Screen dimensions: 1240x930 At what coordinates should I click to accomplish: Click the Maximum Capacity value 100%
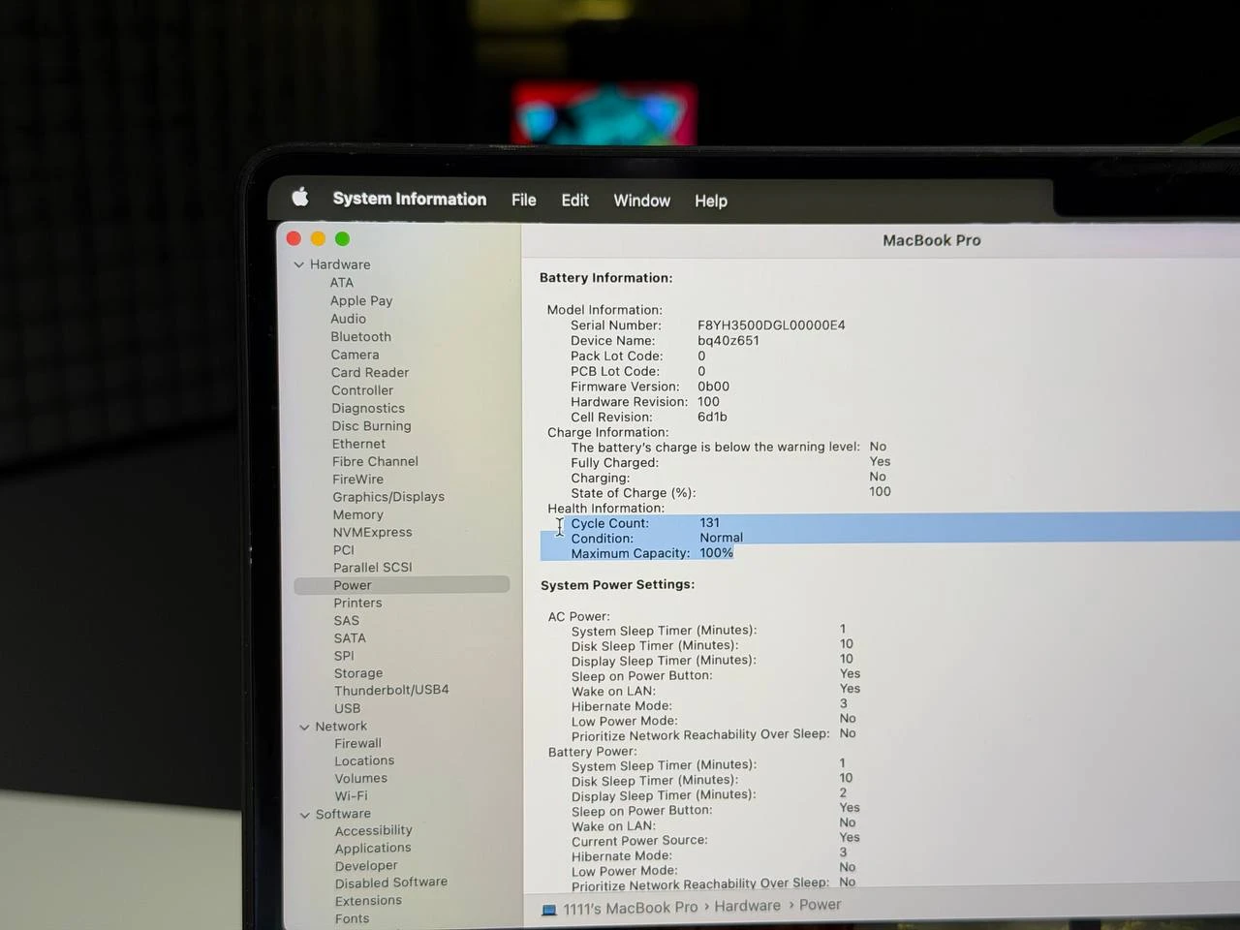[x=717, y=553]
